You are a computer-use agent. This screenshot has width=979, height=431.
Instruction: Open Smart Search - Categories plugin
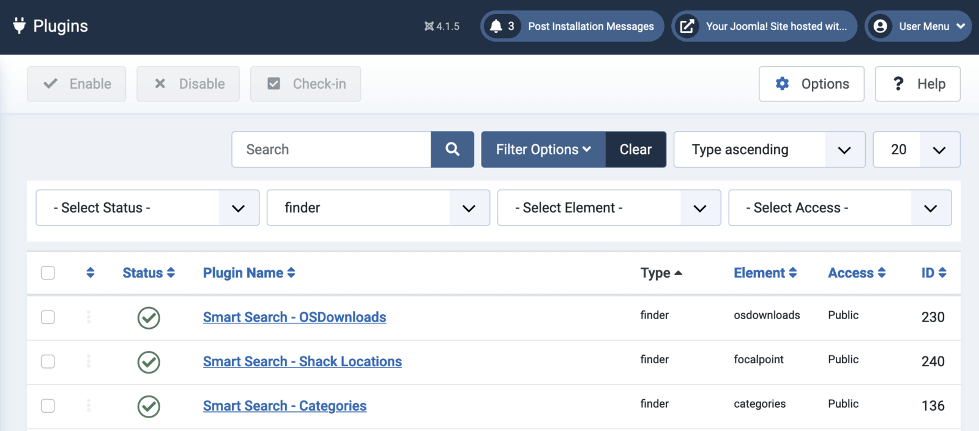point(285,405)
